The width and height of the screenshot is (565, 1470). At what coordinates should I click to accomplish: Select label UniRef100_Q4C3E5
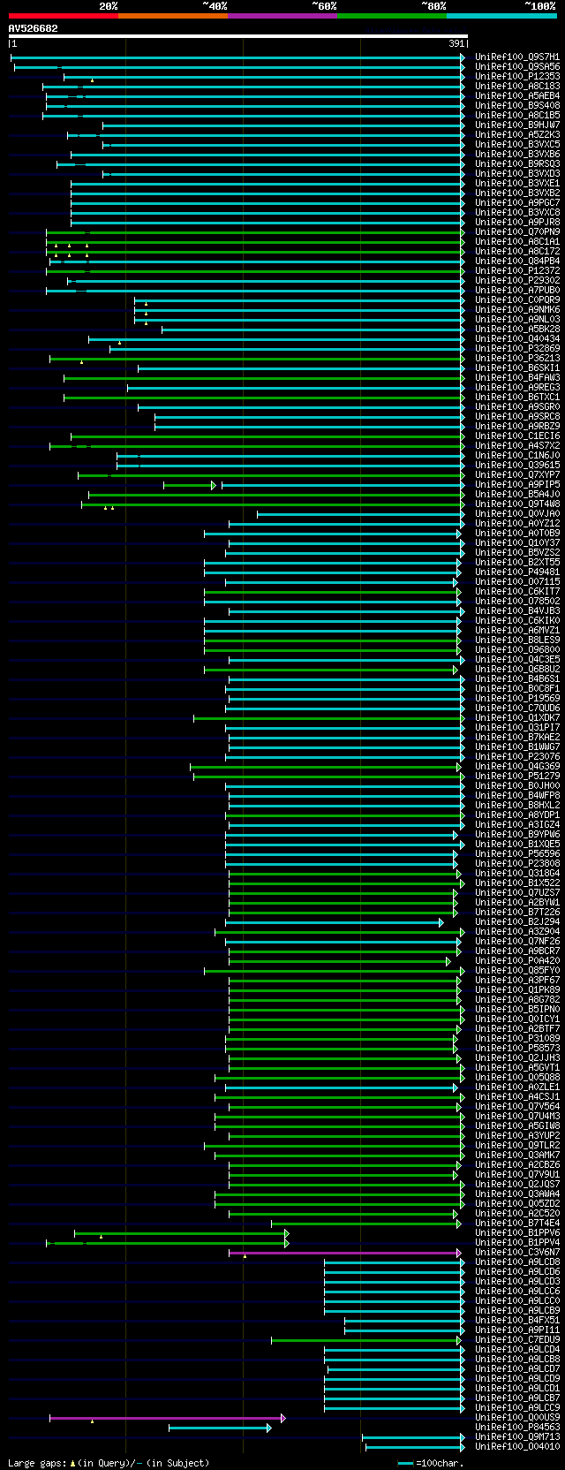point(517,659)
